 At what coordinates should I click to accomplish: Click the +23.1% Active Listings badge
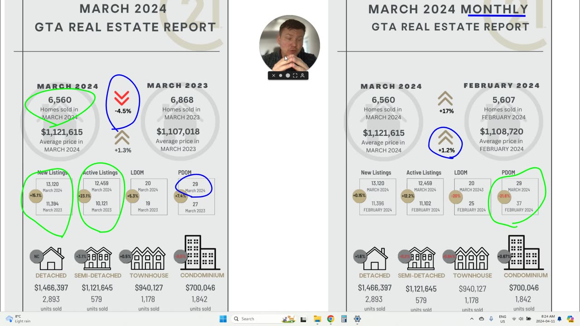coord(84,196)
